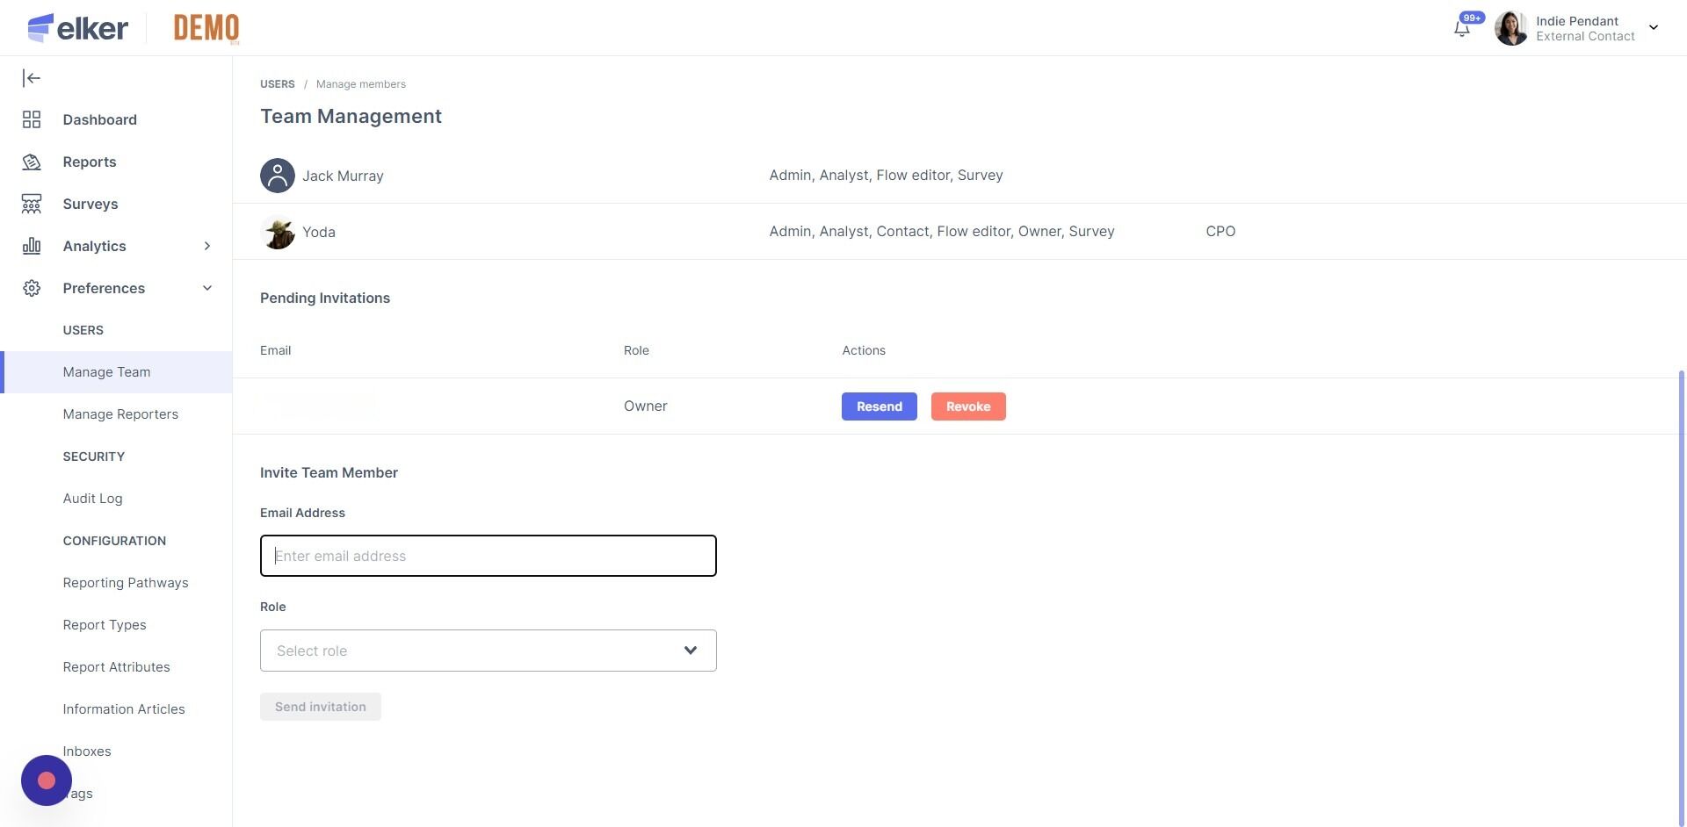The width and height of the screenshot is (1687, 827).
Task: Click the Analytics bar chart icon
Action: point(32,246)
